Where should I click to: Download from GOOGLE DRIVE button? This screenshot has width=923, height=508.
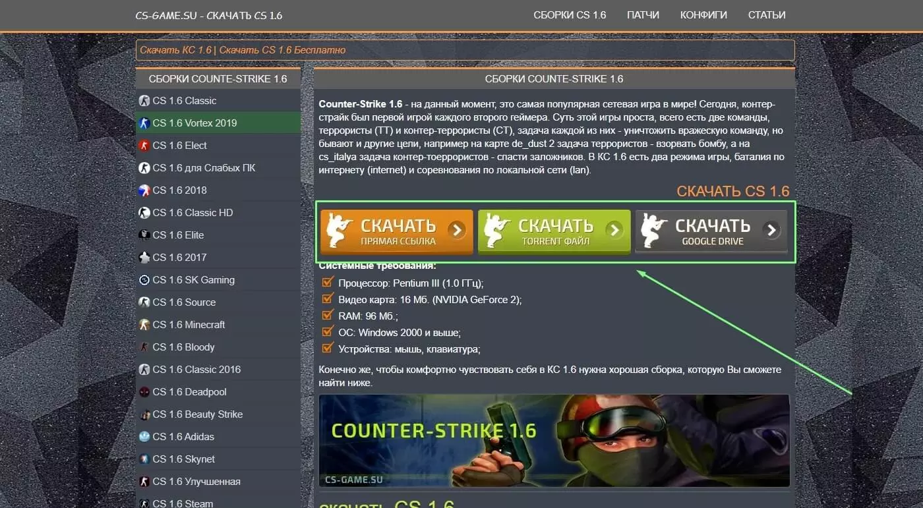[711, 231]
